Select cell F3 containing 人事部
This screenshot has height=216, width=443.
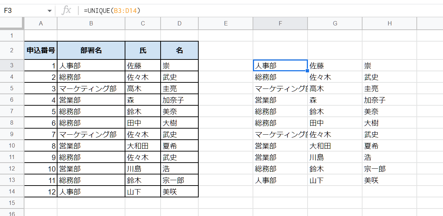pyautogui.click(x=280, y=65)
